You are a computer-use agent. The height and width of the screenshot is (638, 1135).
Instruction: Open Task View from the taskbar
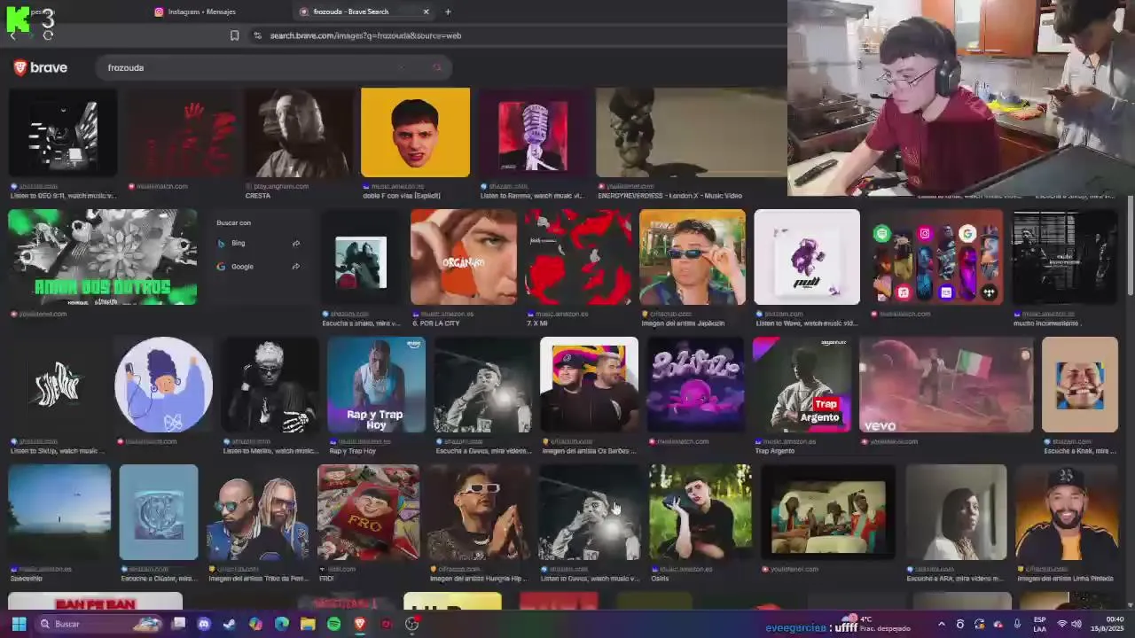(x=178, y=624)
